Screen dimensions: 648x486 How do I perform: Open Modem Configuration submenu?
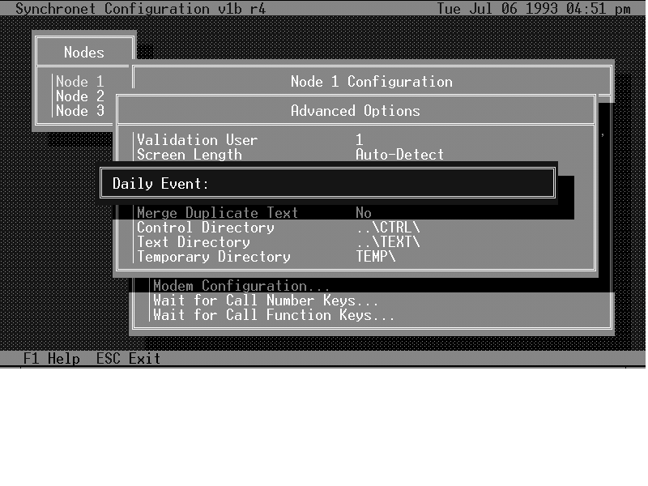241,286
